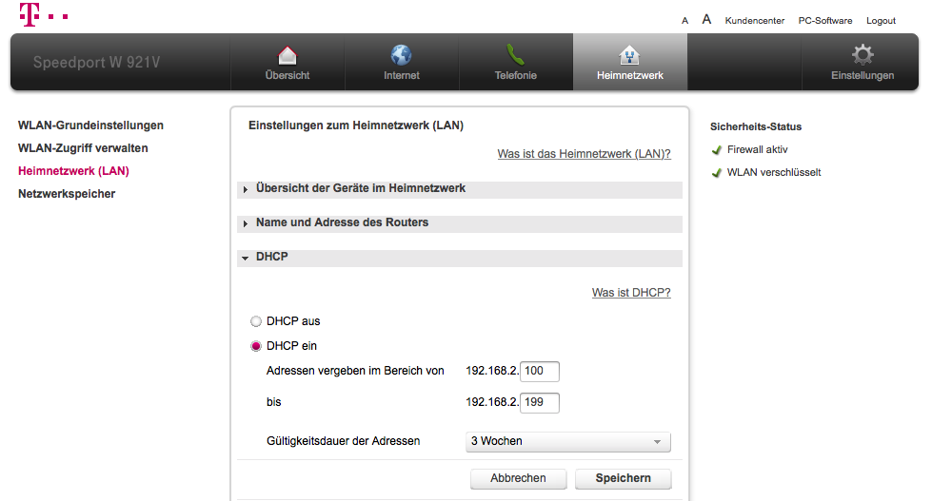The height and width of the screenshot is (501, 932).
Task: Expand Name und Adresse des Routers section
Action: [460, 223]
